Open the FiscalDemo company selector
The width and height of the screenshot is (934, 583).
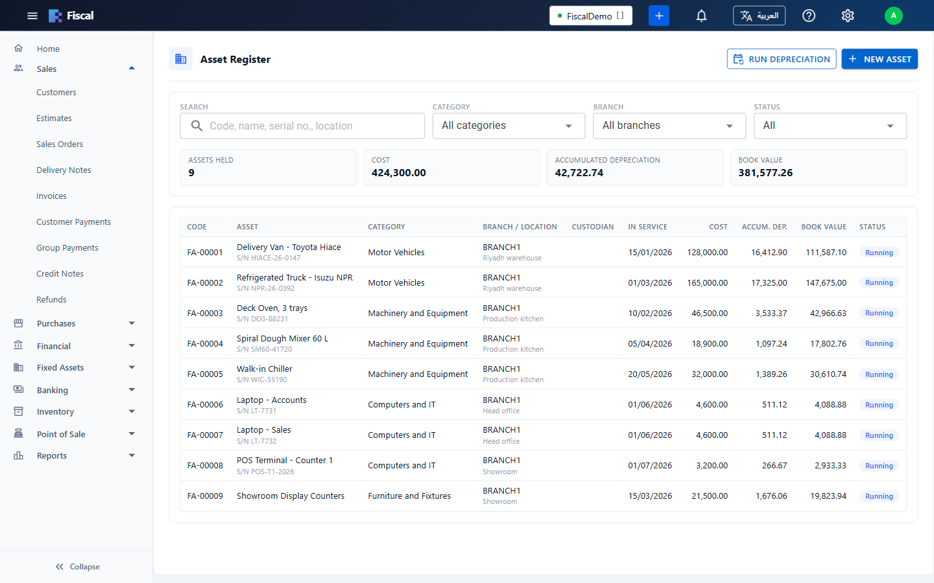pos(591,16)
